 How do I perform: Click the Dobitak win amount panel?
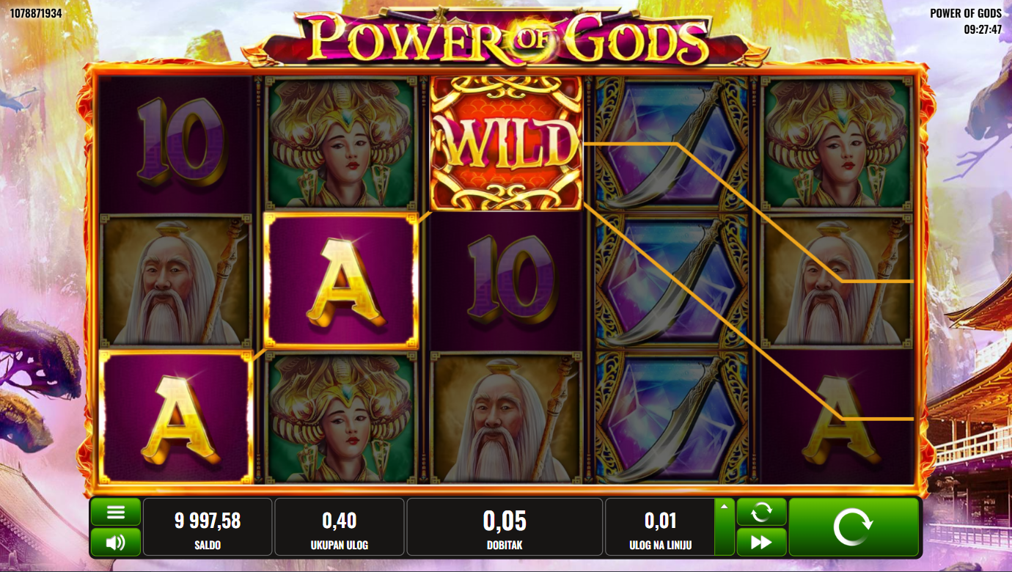pyautogui.click(x=505, y=527)
